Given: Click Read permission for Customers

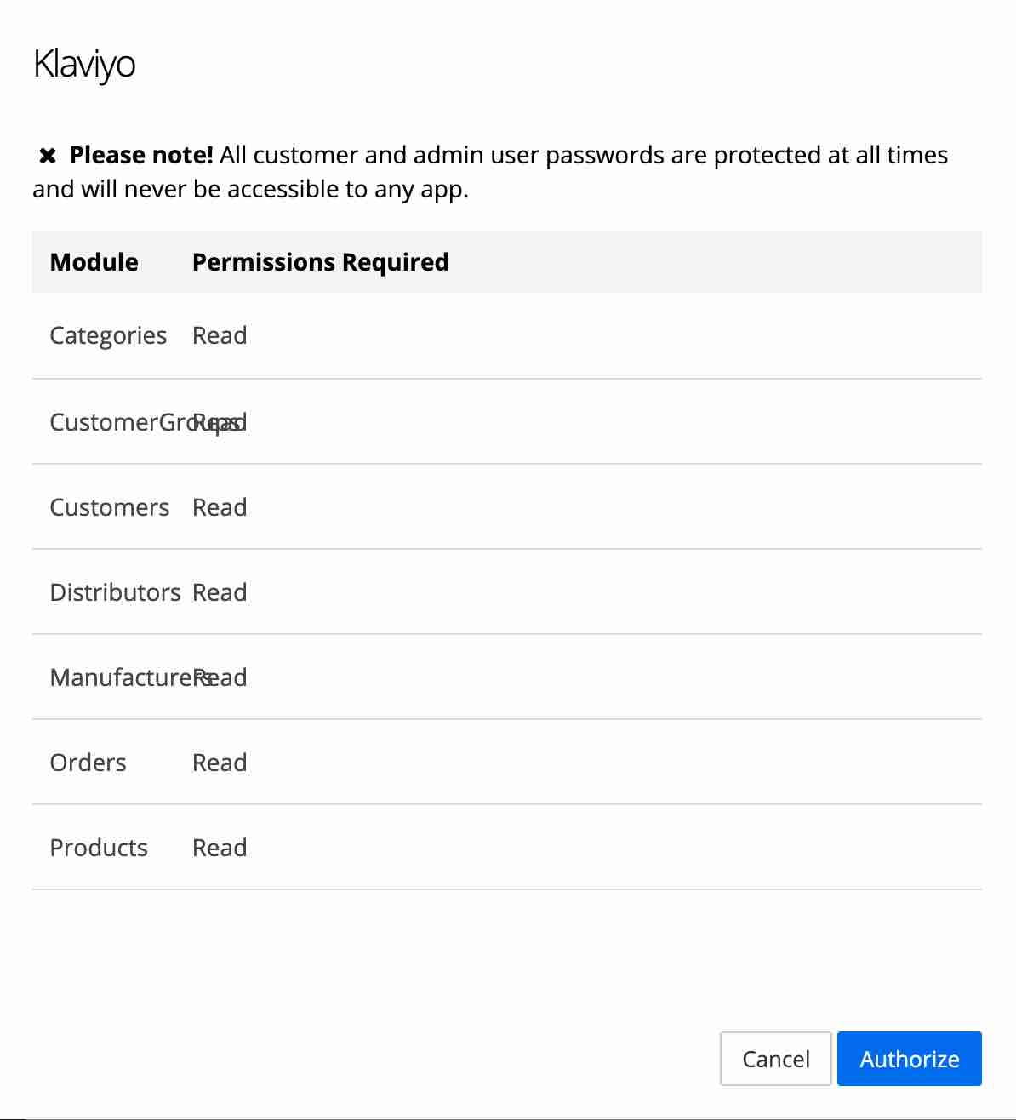Looking at the screenshot, I should click(x=219, y=507).
